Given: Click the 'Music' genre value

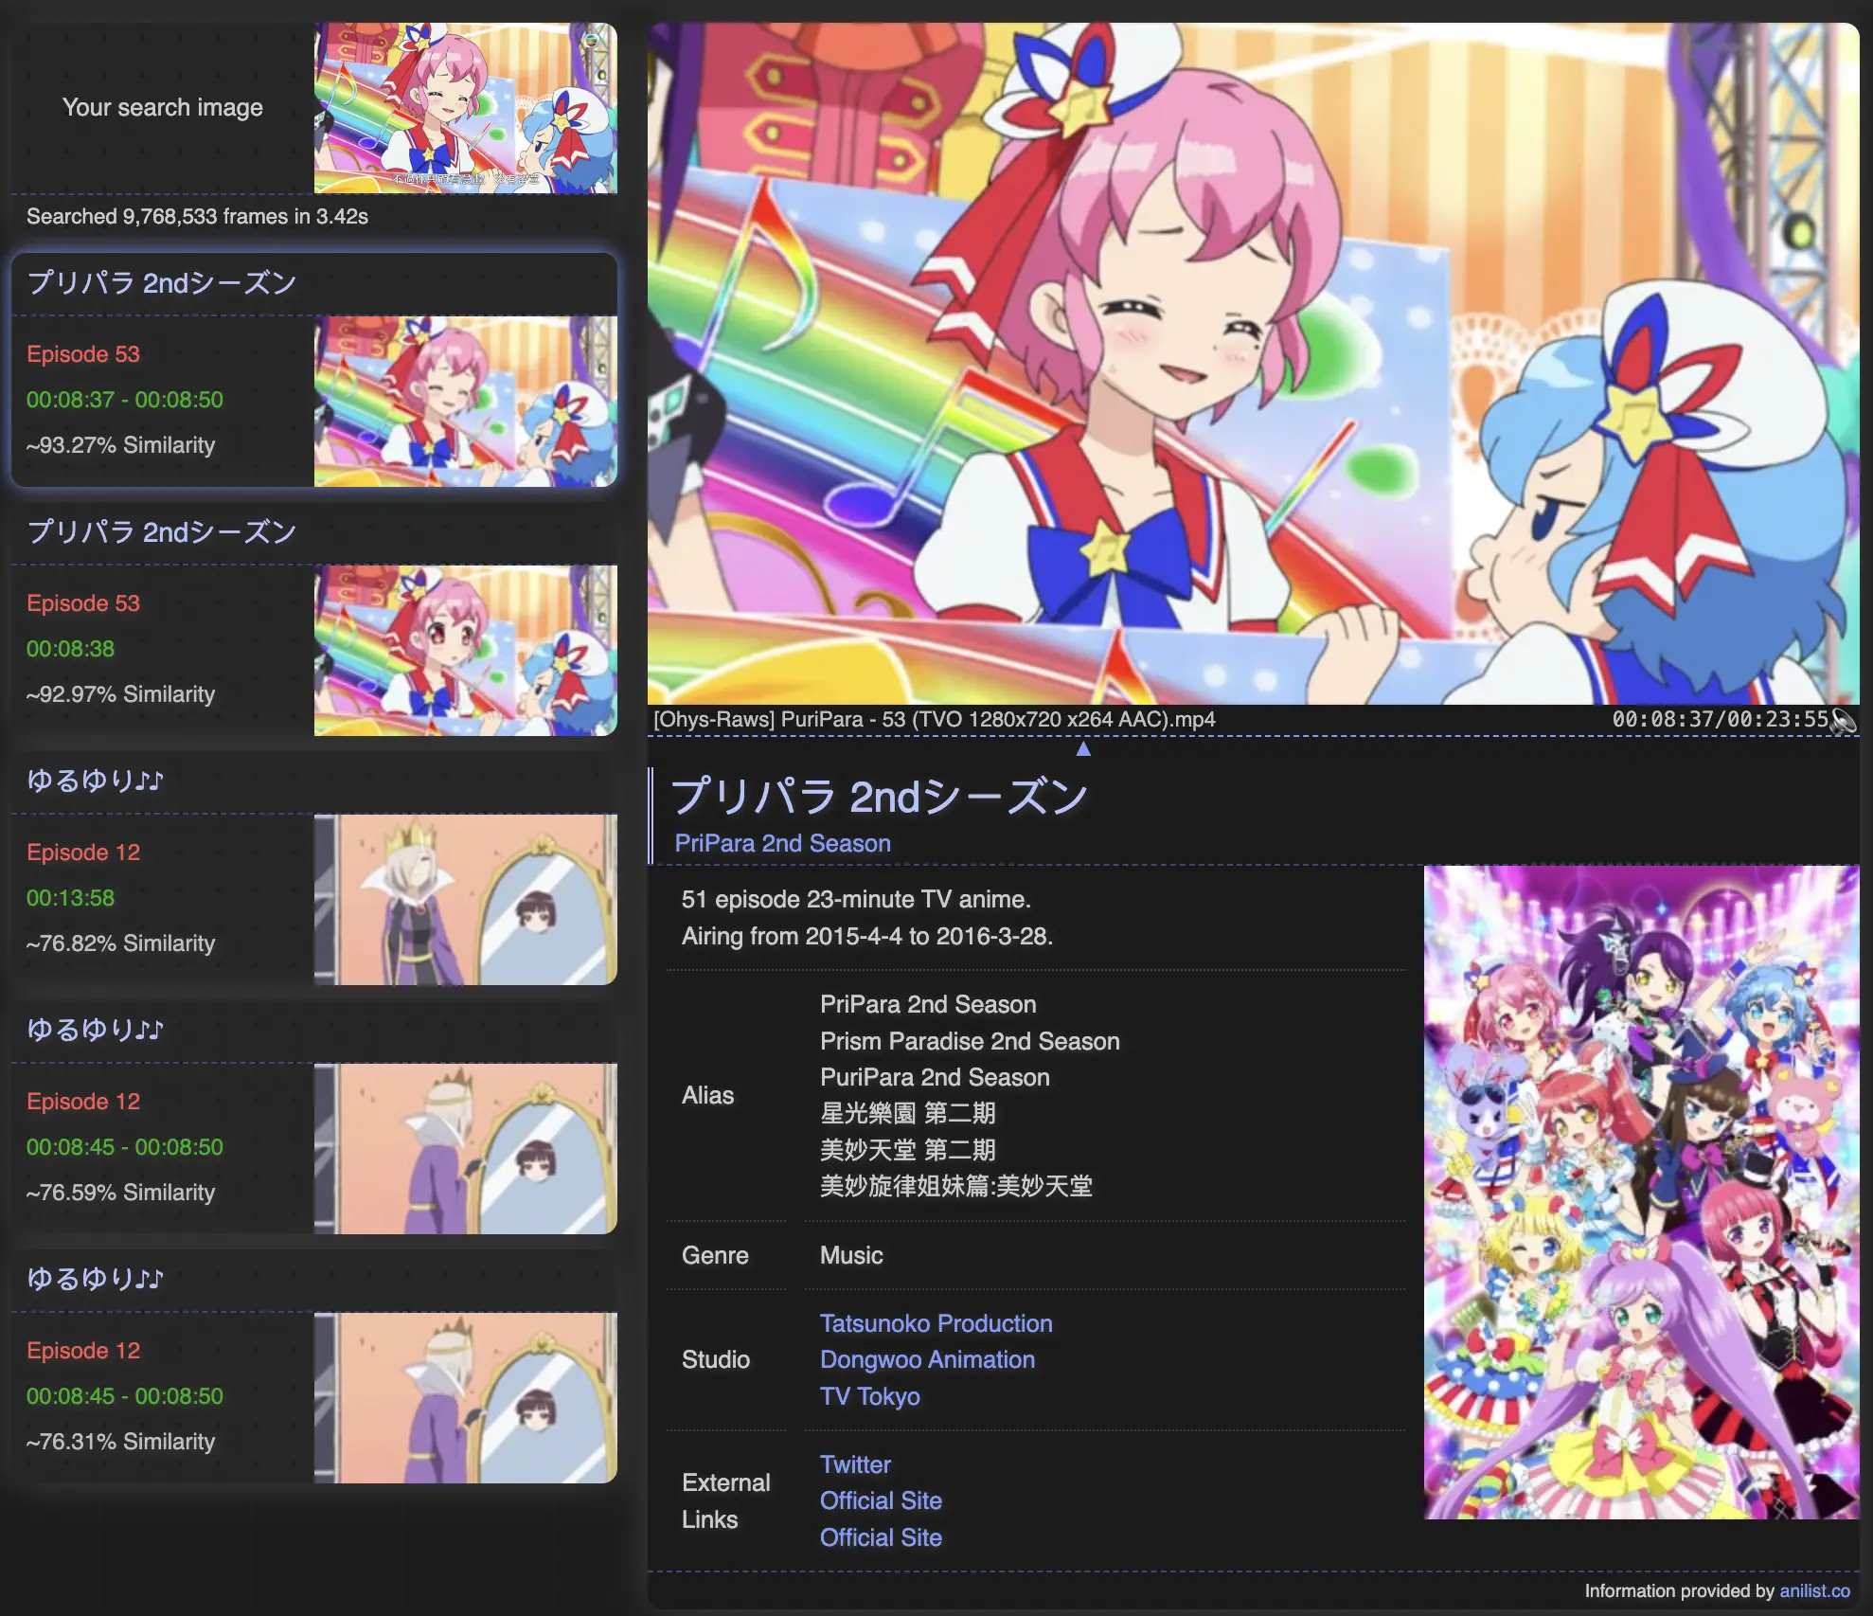Looking at the screenshot, I should (x=851, y=1255).
